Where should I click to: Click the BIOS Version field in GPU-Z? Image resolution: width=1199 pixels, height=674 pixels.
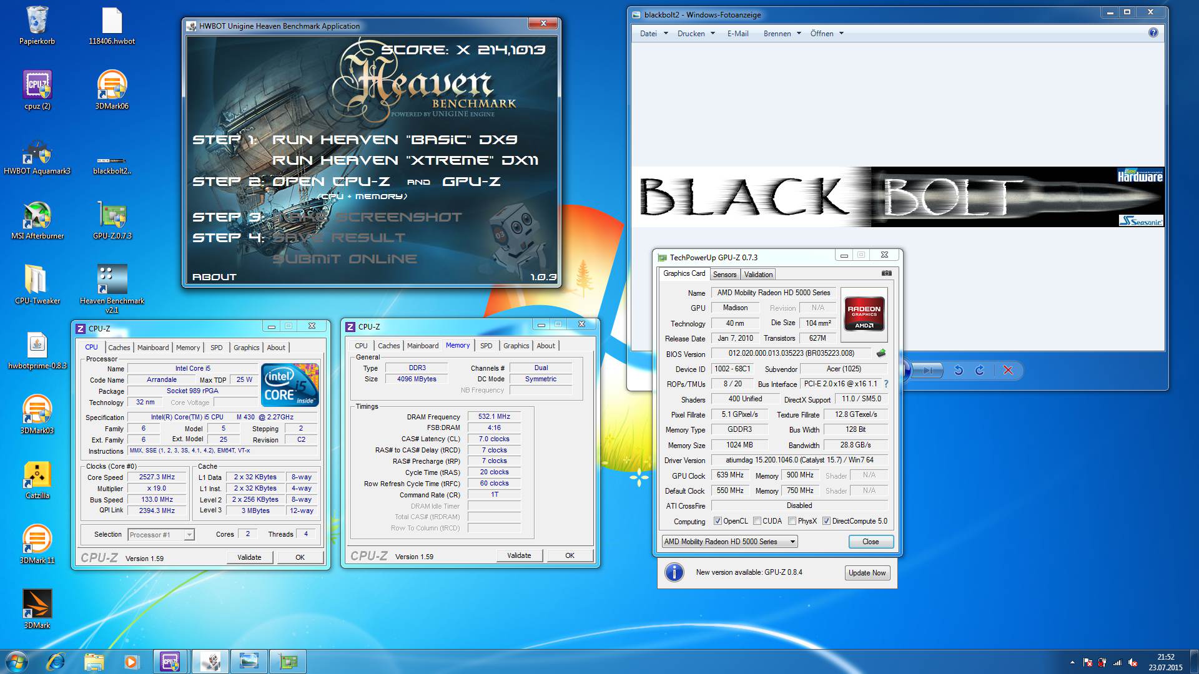(791, 353)
